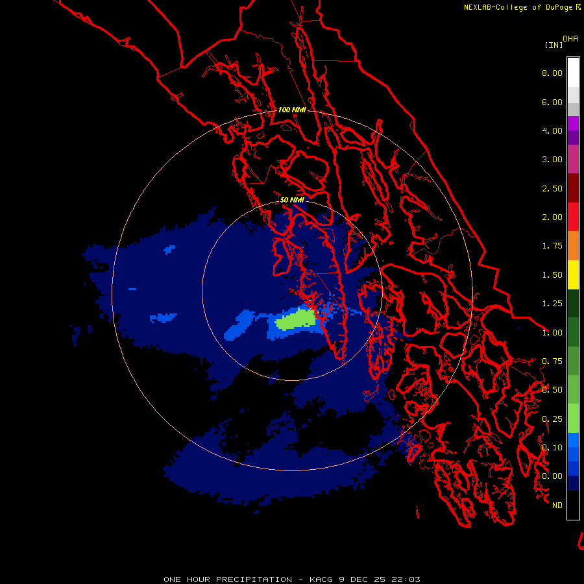Select the 0.25 legend value
The height and width of the screenshot is (584, 584).
coord(552,419)
